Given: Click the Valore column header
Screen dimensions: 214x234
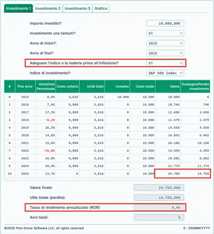Looking at the screenshot, I should coord(168,86).
